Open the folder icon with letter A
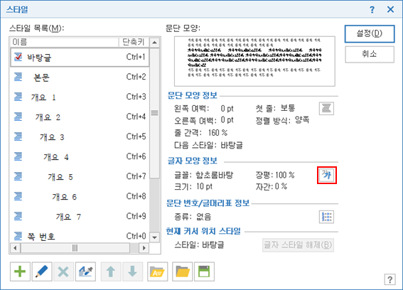This screenshot has width=403, height=290. [x=158, y=272]
